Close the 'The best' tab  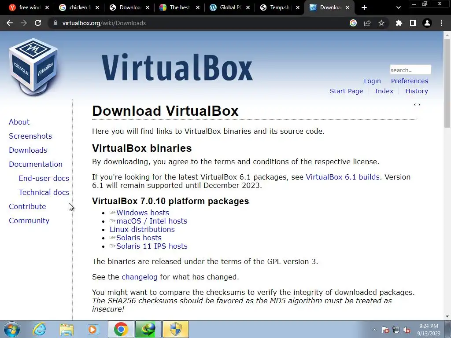[198, 7]
